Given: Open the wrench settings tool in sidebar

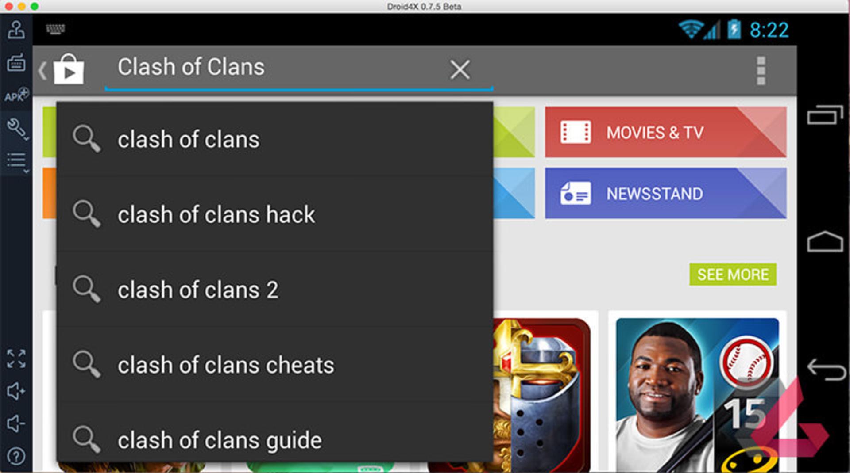Looking at the screenshot, I should 17,129.
